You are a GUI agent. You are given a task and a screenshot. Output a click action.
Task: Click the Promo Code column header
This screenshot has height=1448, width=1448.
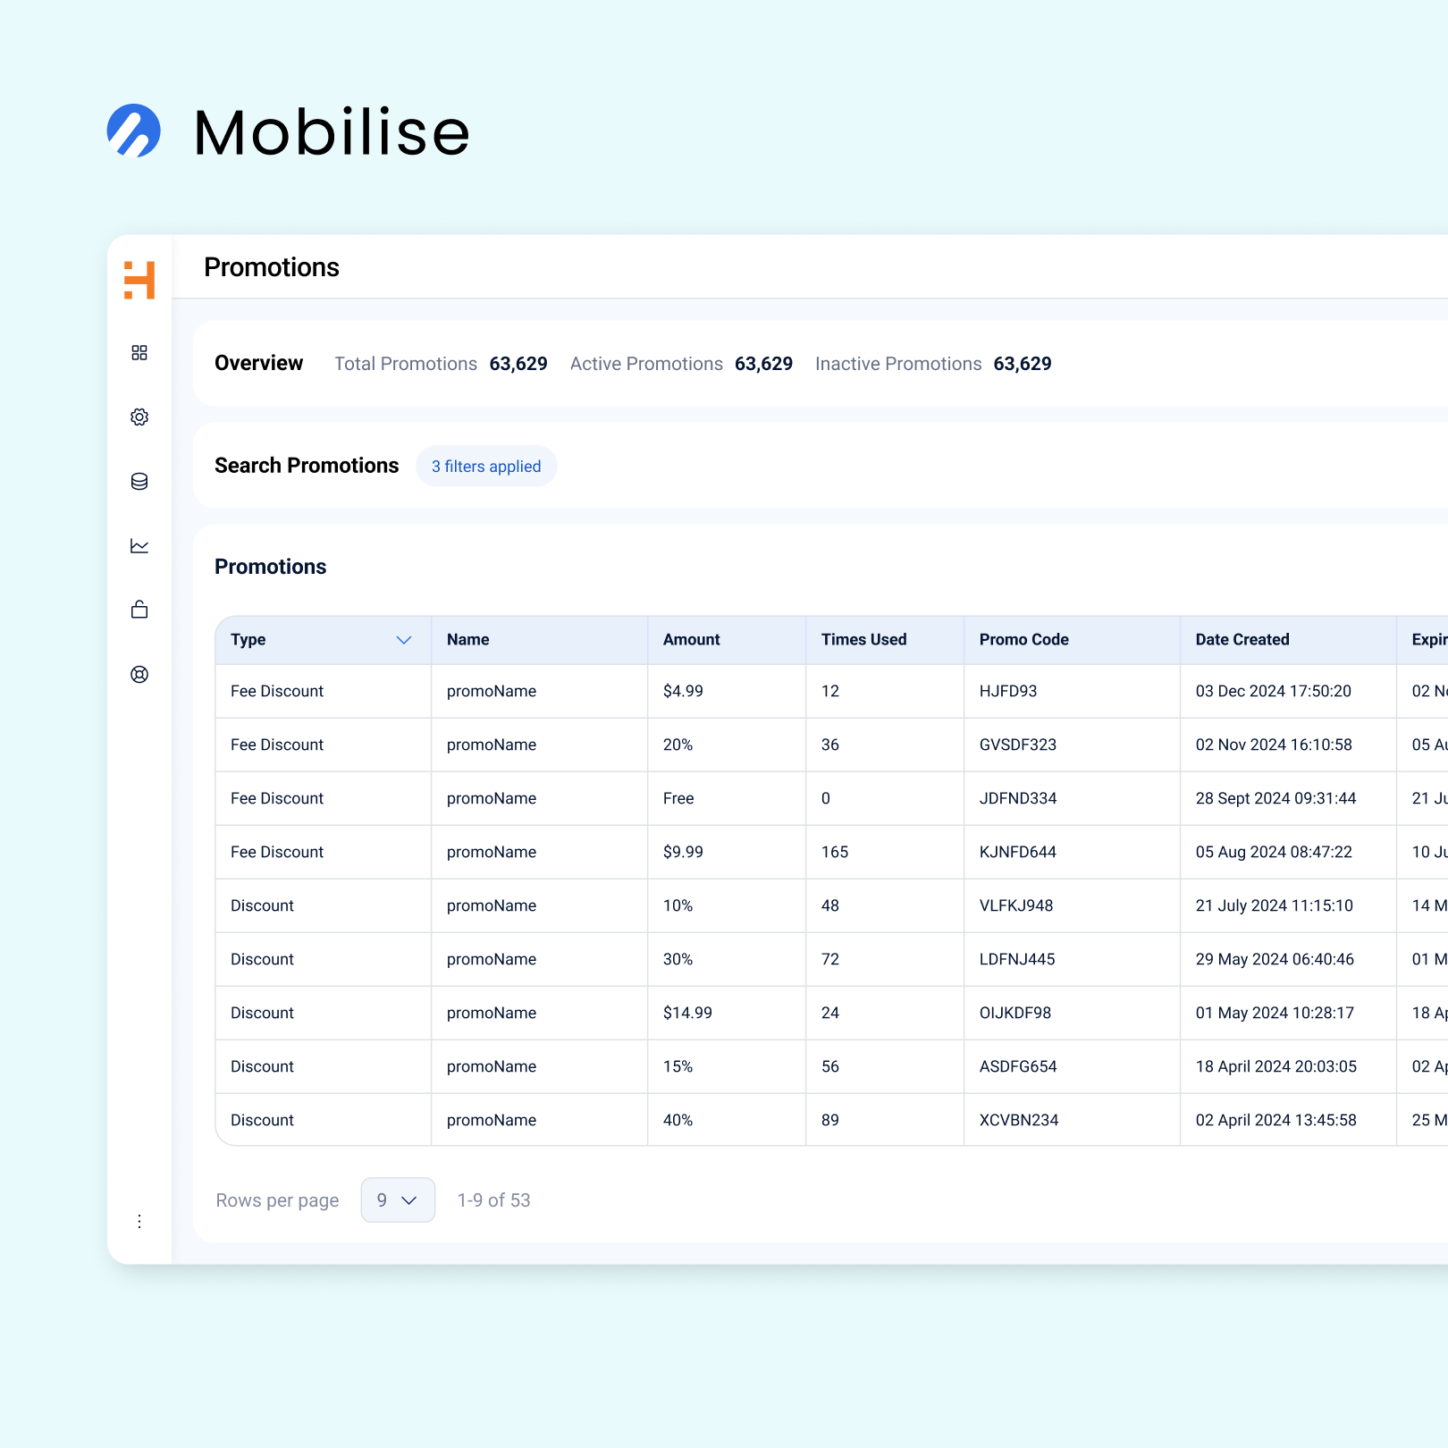(1023, 640)
